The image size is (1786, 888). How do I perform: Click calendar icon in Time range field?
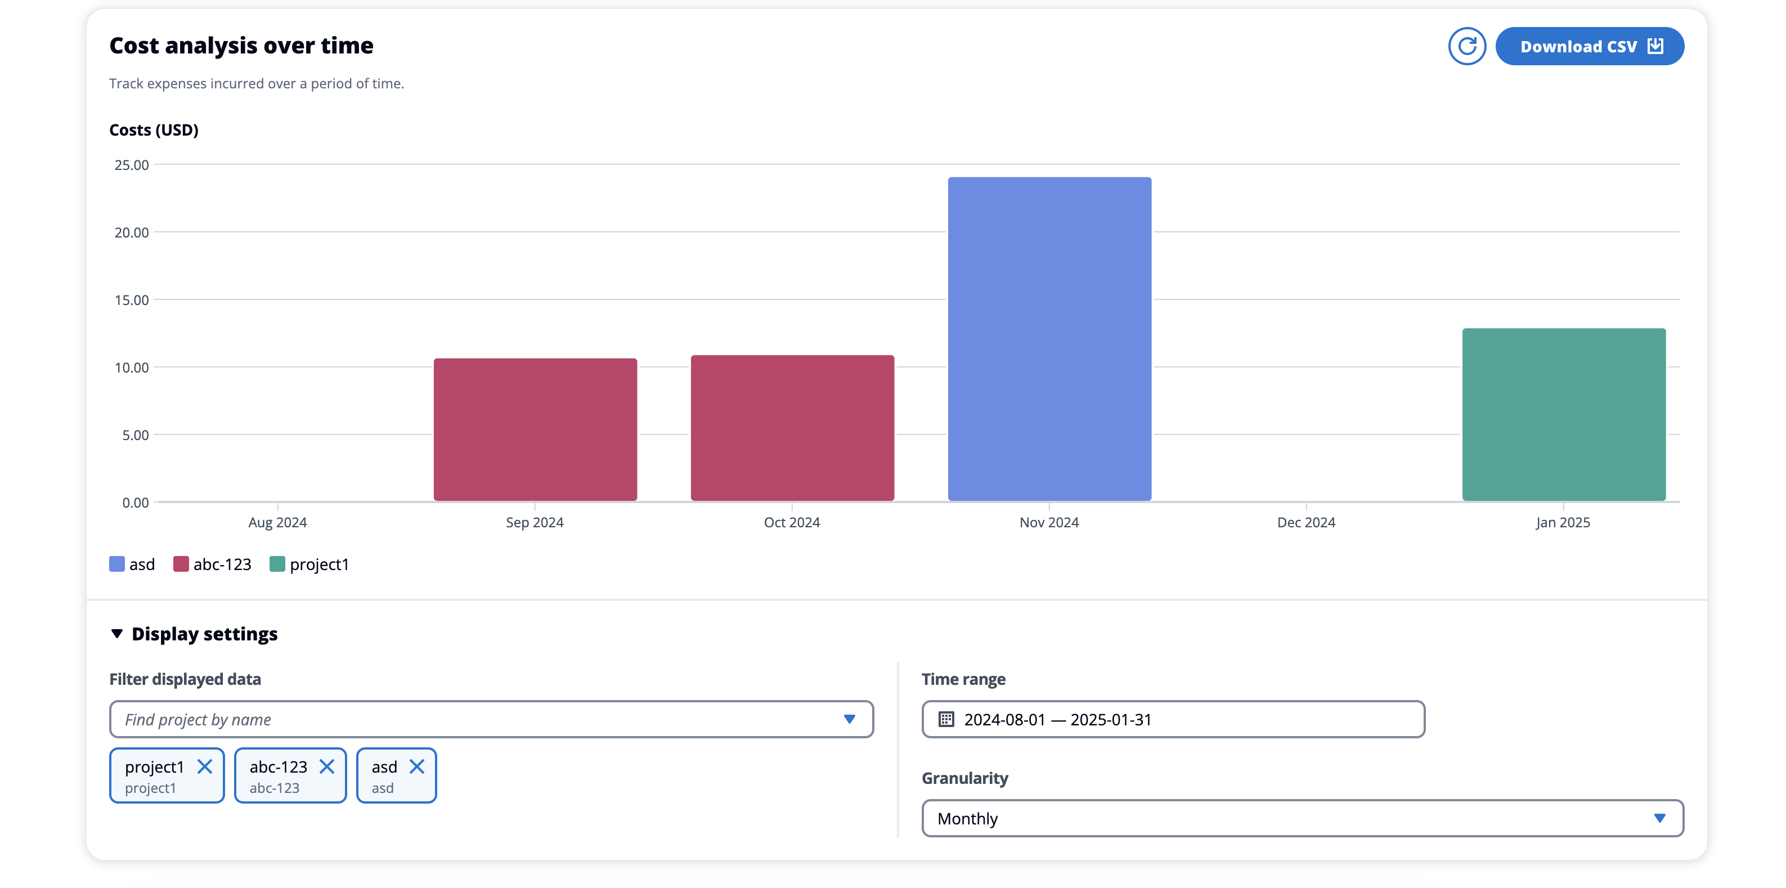click(x=946, y=719)
